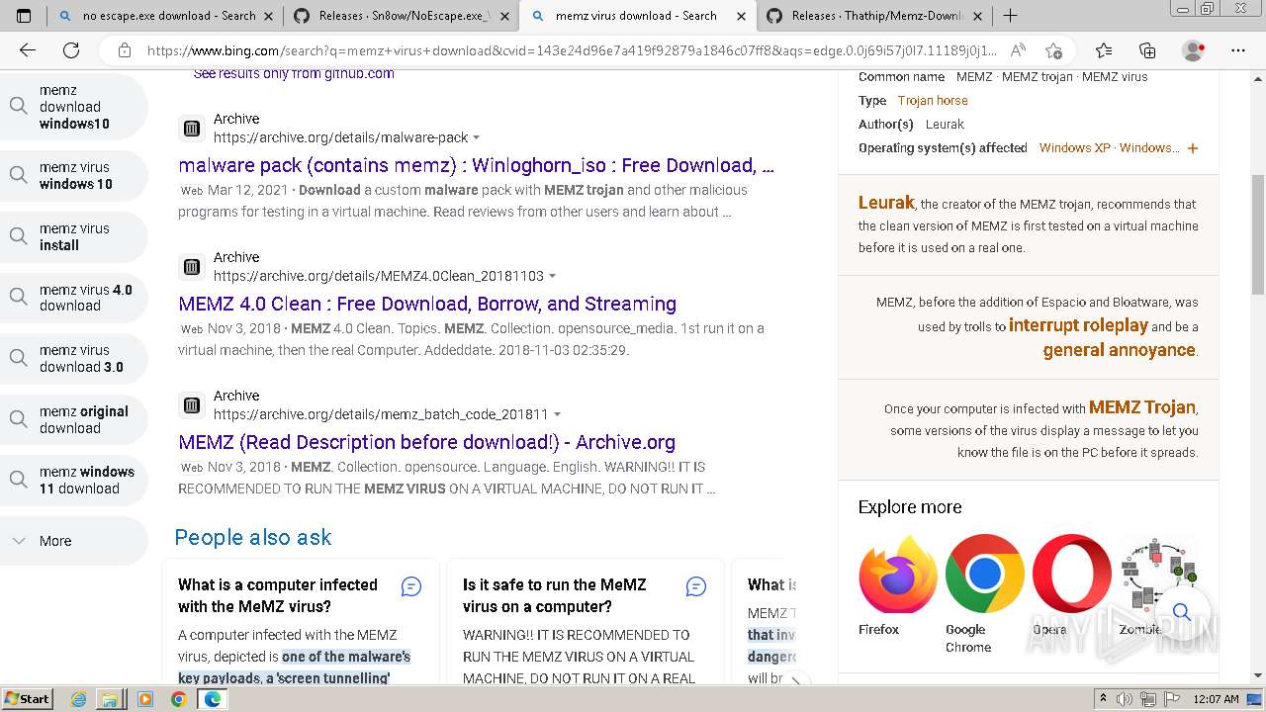The height and width of the screenshot is (712, 1266).
Task: Click the address bar URL field
Action: click(x=572, y=50)
